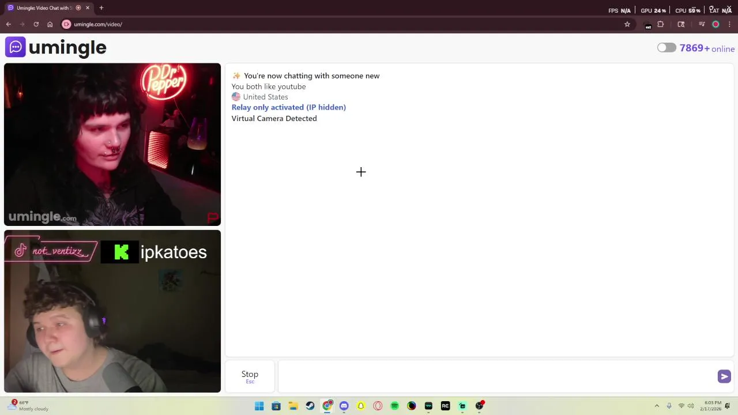Click the camera site-info icon in address bar
Viewport: 738px width, 415px height.
click(66, 24)
